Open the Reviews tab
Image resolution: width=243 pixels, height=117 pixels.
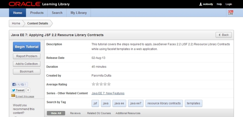coord(75,113)
